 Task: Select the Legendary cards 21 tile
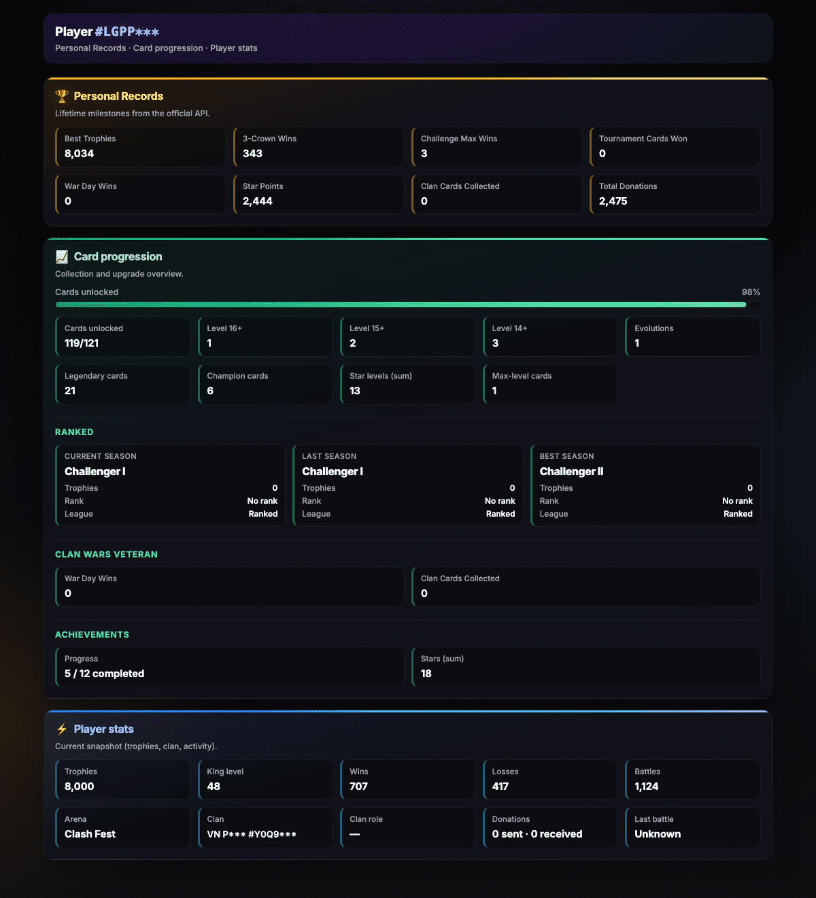click(123, 384)
